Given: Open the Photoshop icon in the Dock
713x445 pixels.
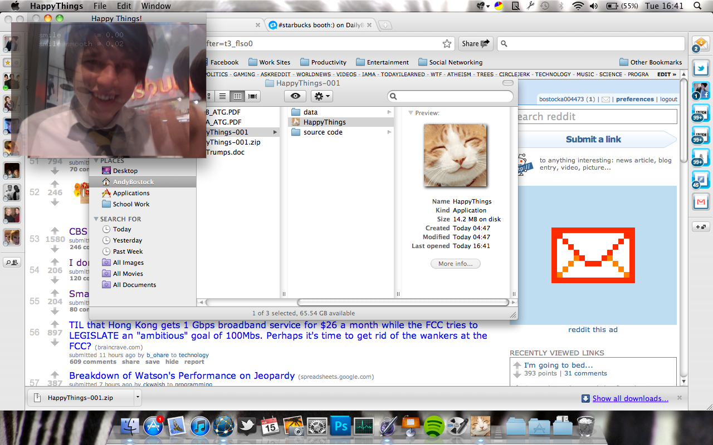Looking at the screenshot, I should click(x=339, y=427).
